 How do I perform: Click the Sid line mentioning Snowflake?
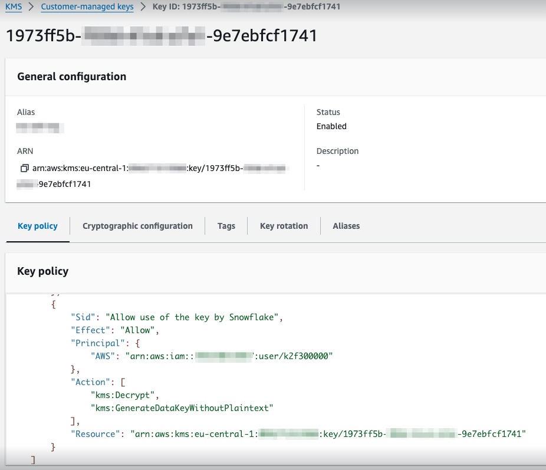[x=177, y=317]
